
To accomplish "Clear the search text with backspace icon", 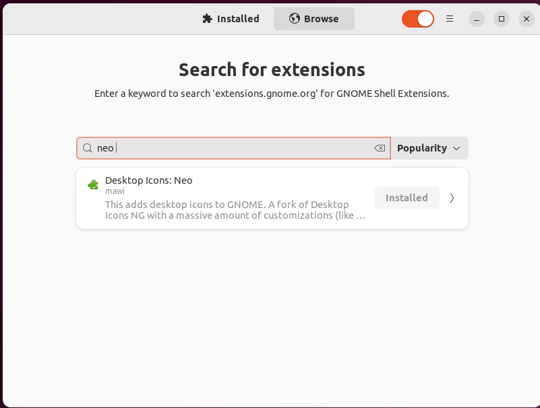I will click(380, 148).
